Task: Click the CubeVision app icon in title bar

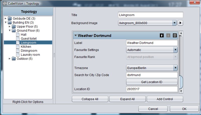Action: tap(5, 3)
